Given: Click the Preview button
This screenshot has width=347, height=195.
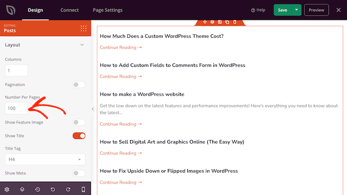Looking at the screenshot, I should click(316, 10).
